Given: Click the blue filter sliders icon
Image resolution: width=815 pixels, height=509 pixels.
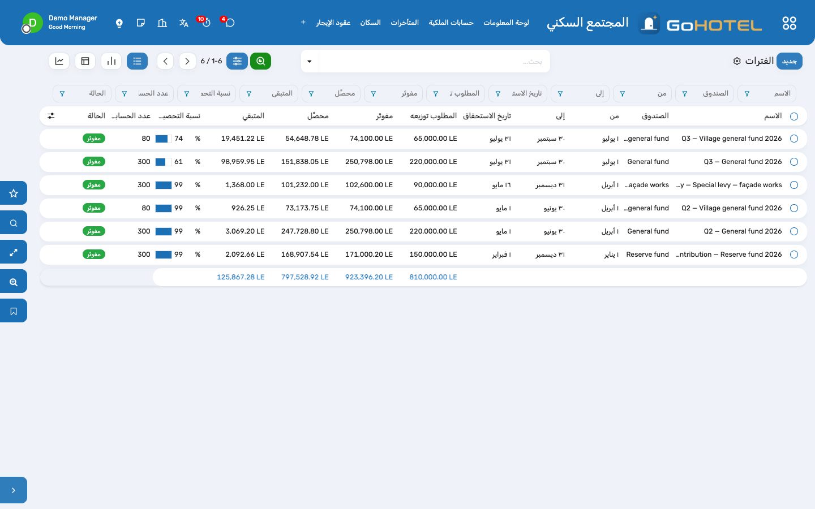Looking at the screenshot, I should (x=237, y=61).
